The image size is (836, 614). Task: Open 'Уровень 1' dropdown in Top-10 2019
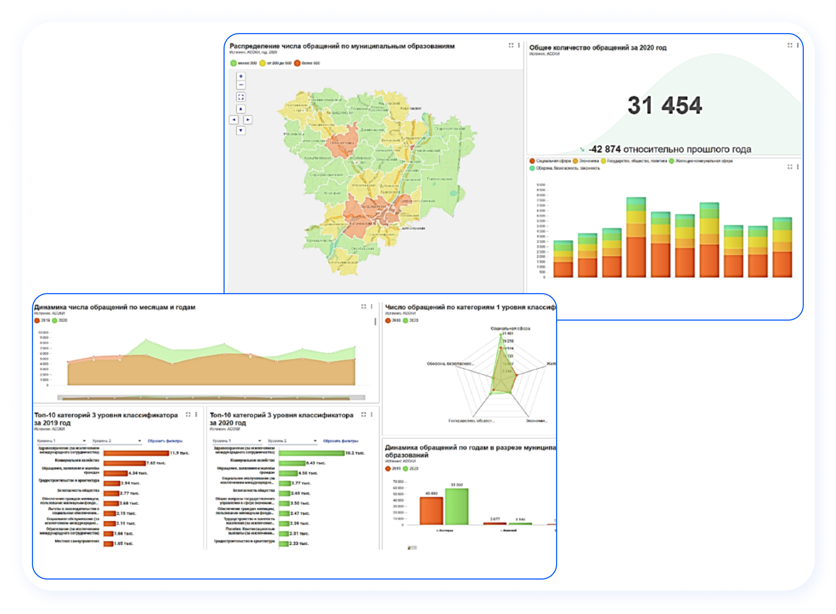pyautogui.click(x=62, y=441)
